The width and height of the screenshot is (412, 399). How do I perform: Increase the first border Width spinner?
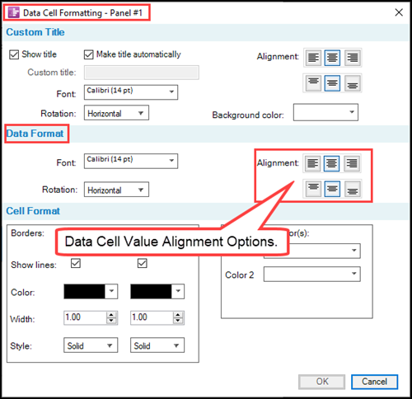tap(111, 315)
